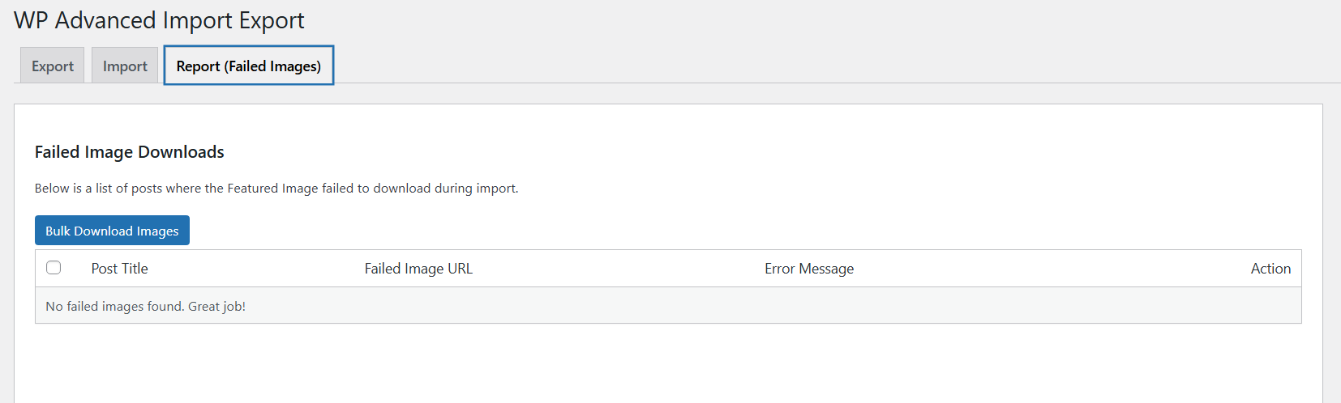Image resolution: width=1341 pixels, height=403 pixels.
Task: Click 'Great job!' in the empty table message
Action: point(216,307)
